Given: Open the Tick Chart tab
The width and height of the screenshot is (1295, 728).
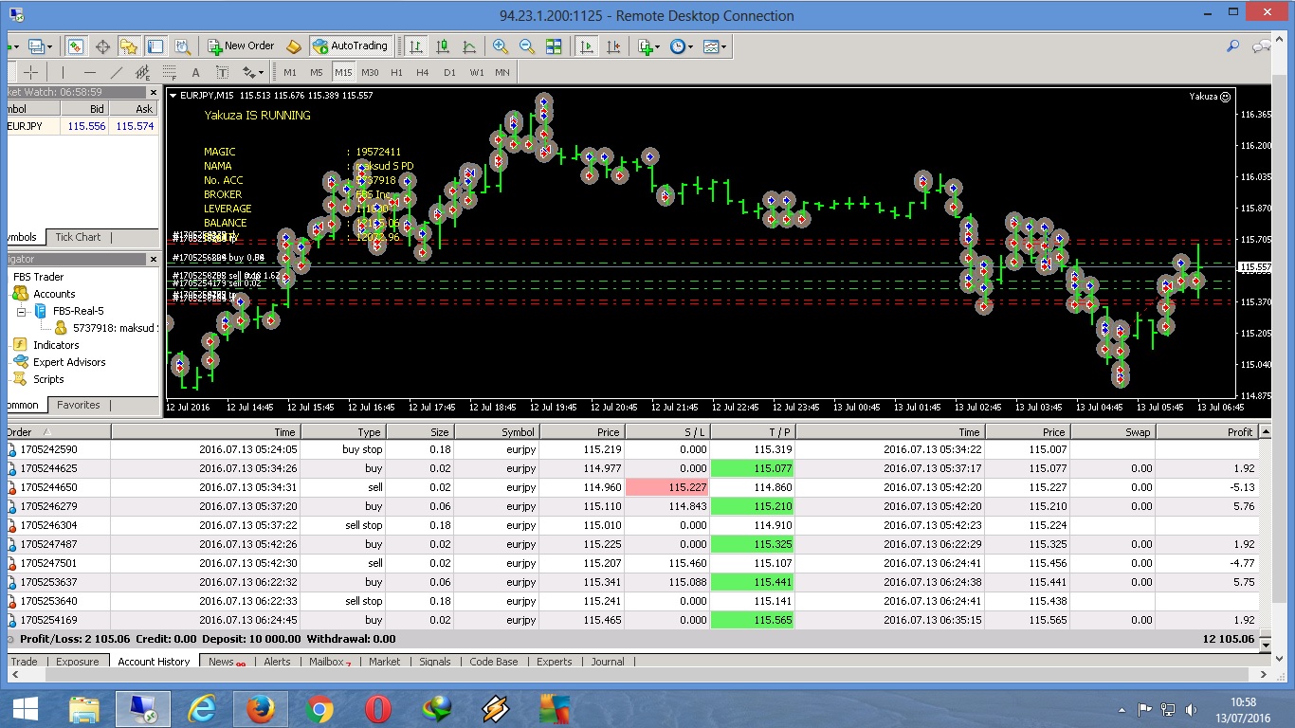Looking at the screenshot, I should (78, 237).
